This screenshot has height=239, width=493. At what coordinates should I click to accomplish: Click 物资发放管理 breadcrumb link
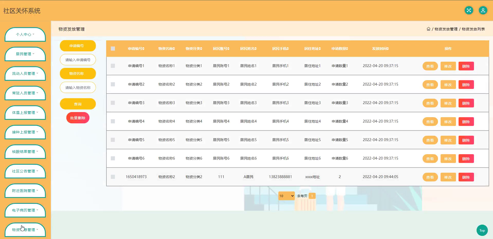click(x=446, y=29)
